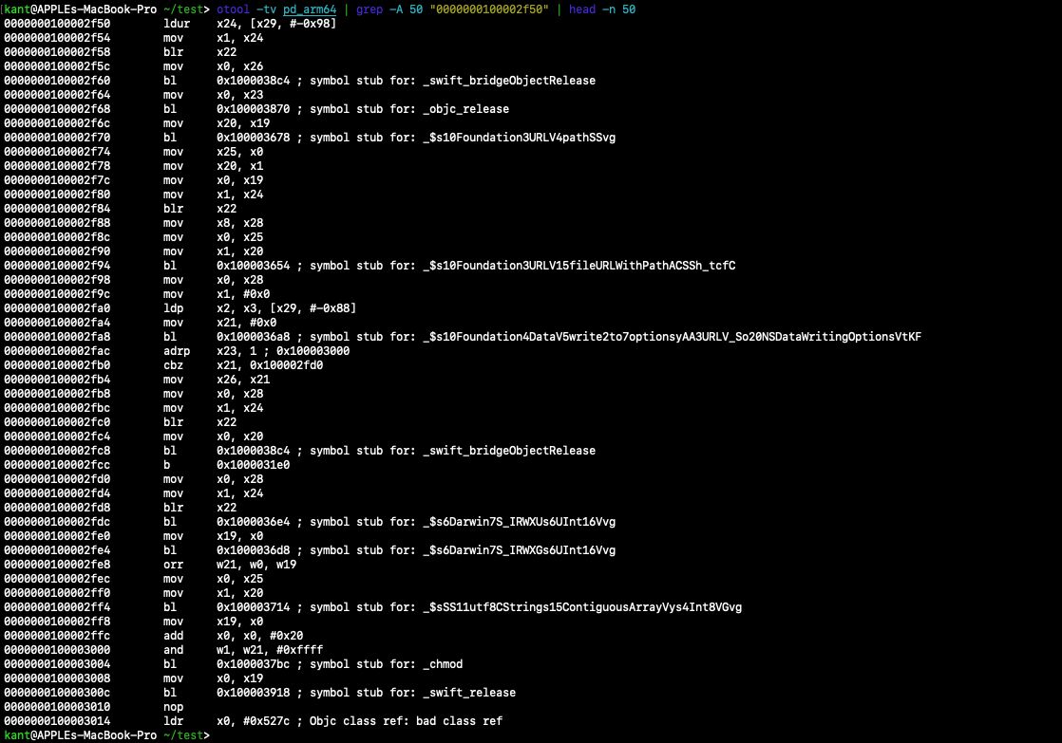Click the ldp operand x2, x3, [x29, #-0x88]
The width and height of the screenshot is (1062, 743).
(x=287, y=308)
